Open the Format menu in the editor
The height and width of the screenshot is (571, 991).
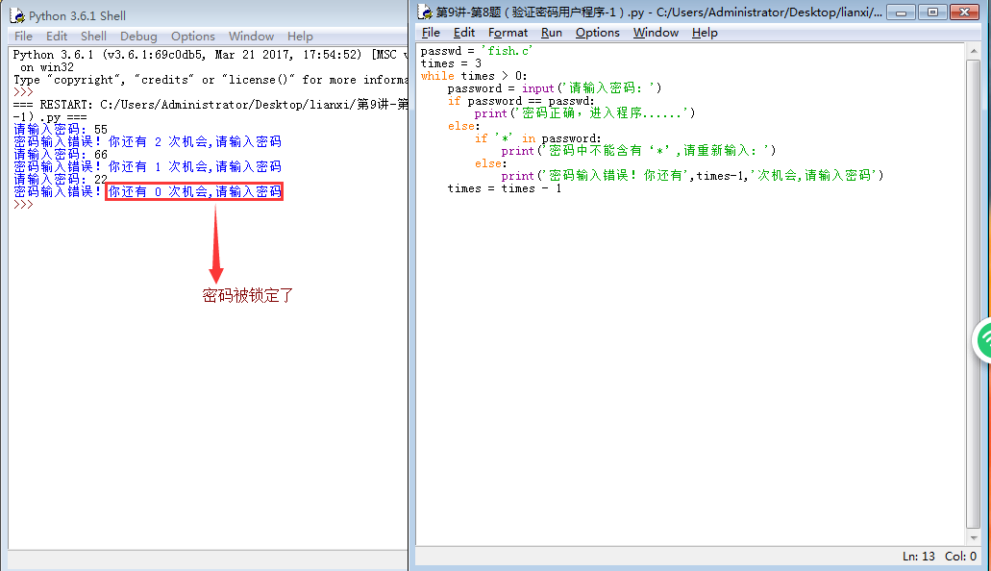pyautogui.click(x=508, y=33)
